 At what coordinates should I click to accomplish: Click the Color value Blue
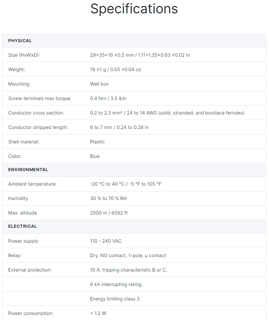tap(95, 156)
